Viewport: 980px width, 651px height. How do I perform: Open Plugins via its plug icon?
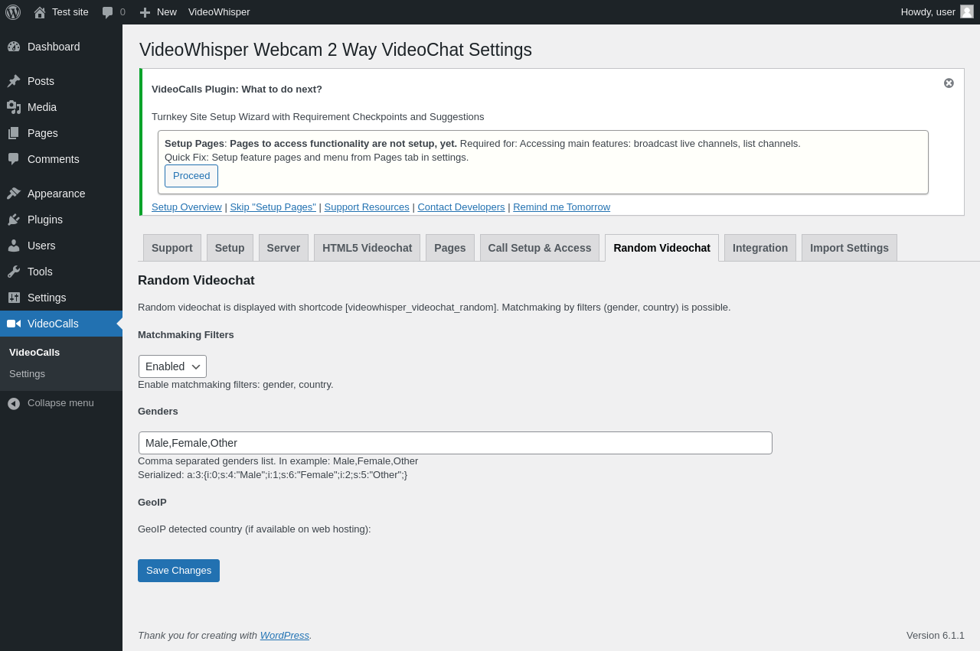(x=14, y=220)
